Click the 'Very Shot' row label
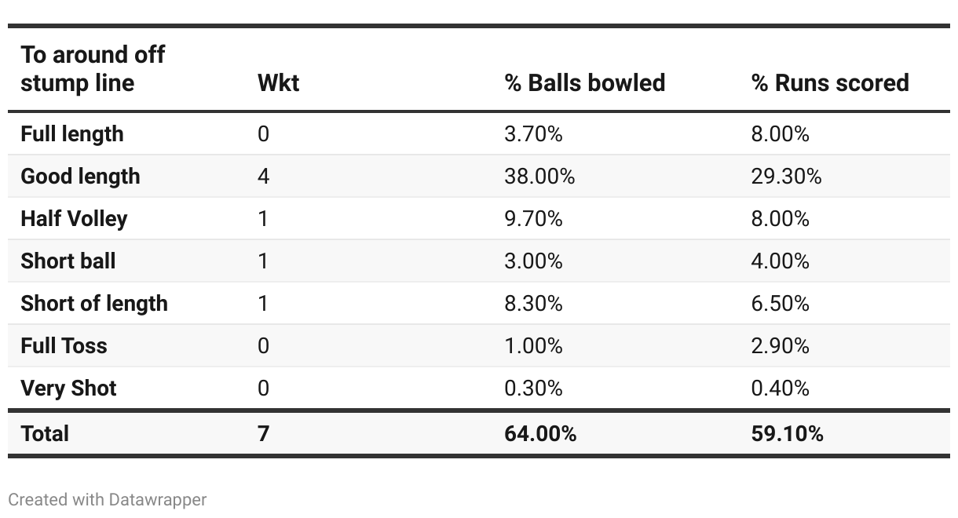Viewport: 958px width, 518px height. 68,388
